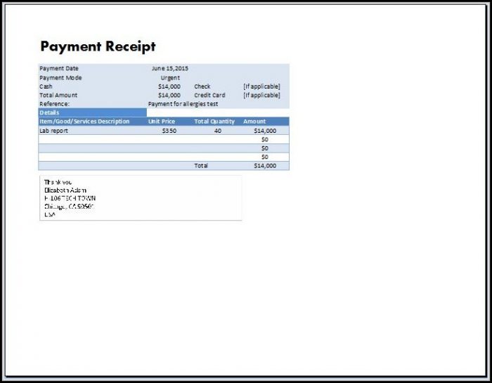The width and height of the screenshot is (492, 383).
Task: Click the Thank you line
Action: (58, 182)
